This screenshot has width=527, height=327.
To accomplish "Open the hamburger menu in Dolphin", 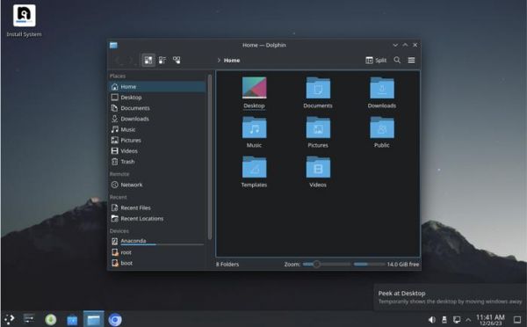I will pyautogui.click(x=411, y=61).
